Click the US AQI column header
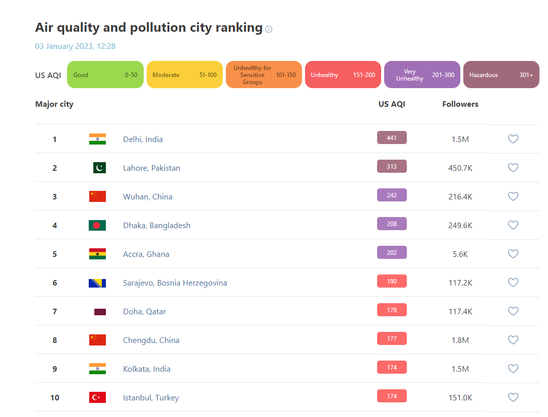The height and width of the screenshot is (417, 548). tap(392, 104)
